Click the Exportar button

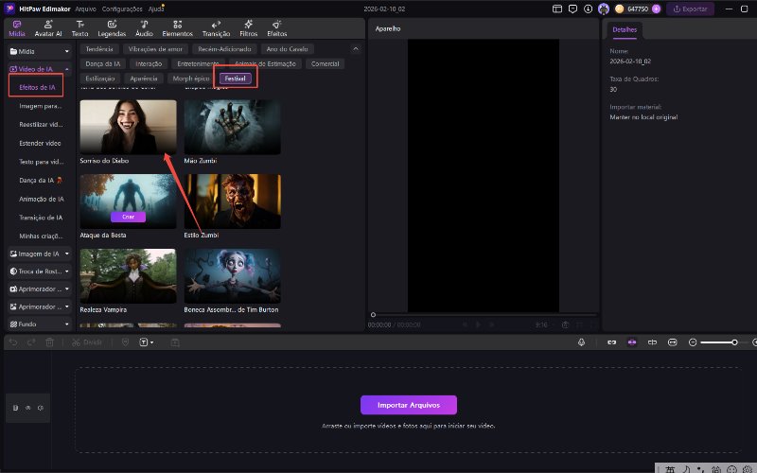coord(691,9)
